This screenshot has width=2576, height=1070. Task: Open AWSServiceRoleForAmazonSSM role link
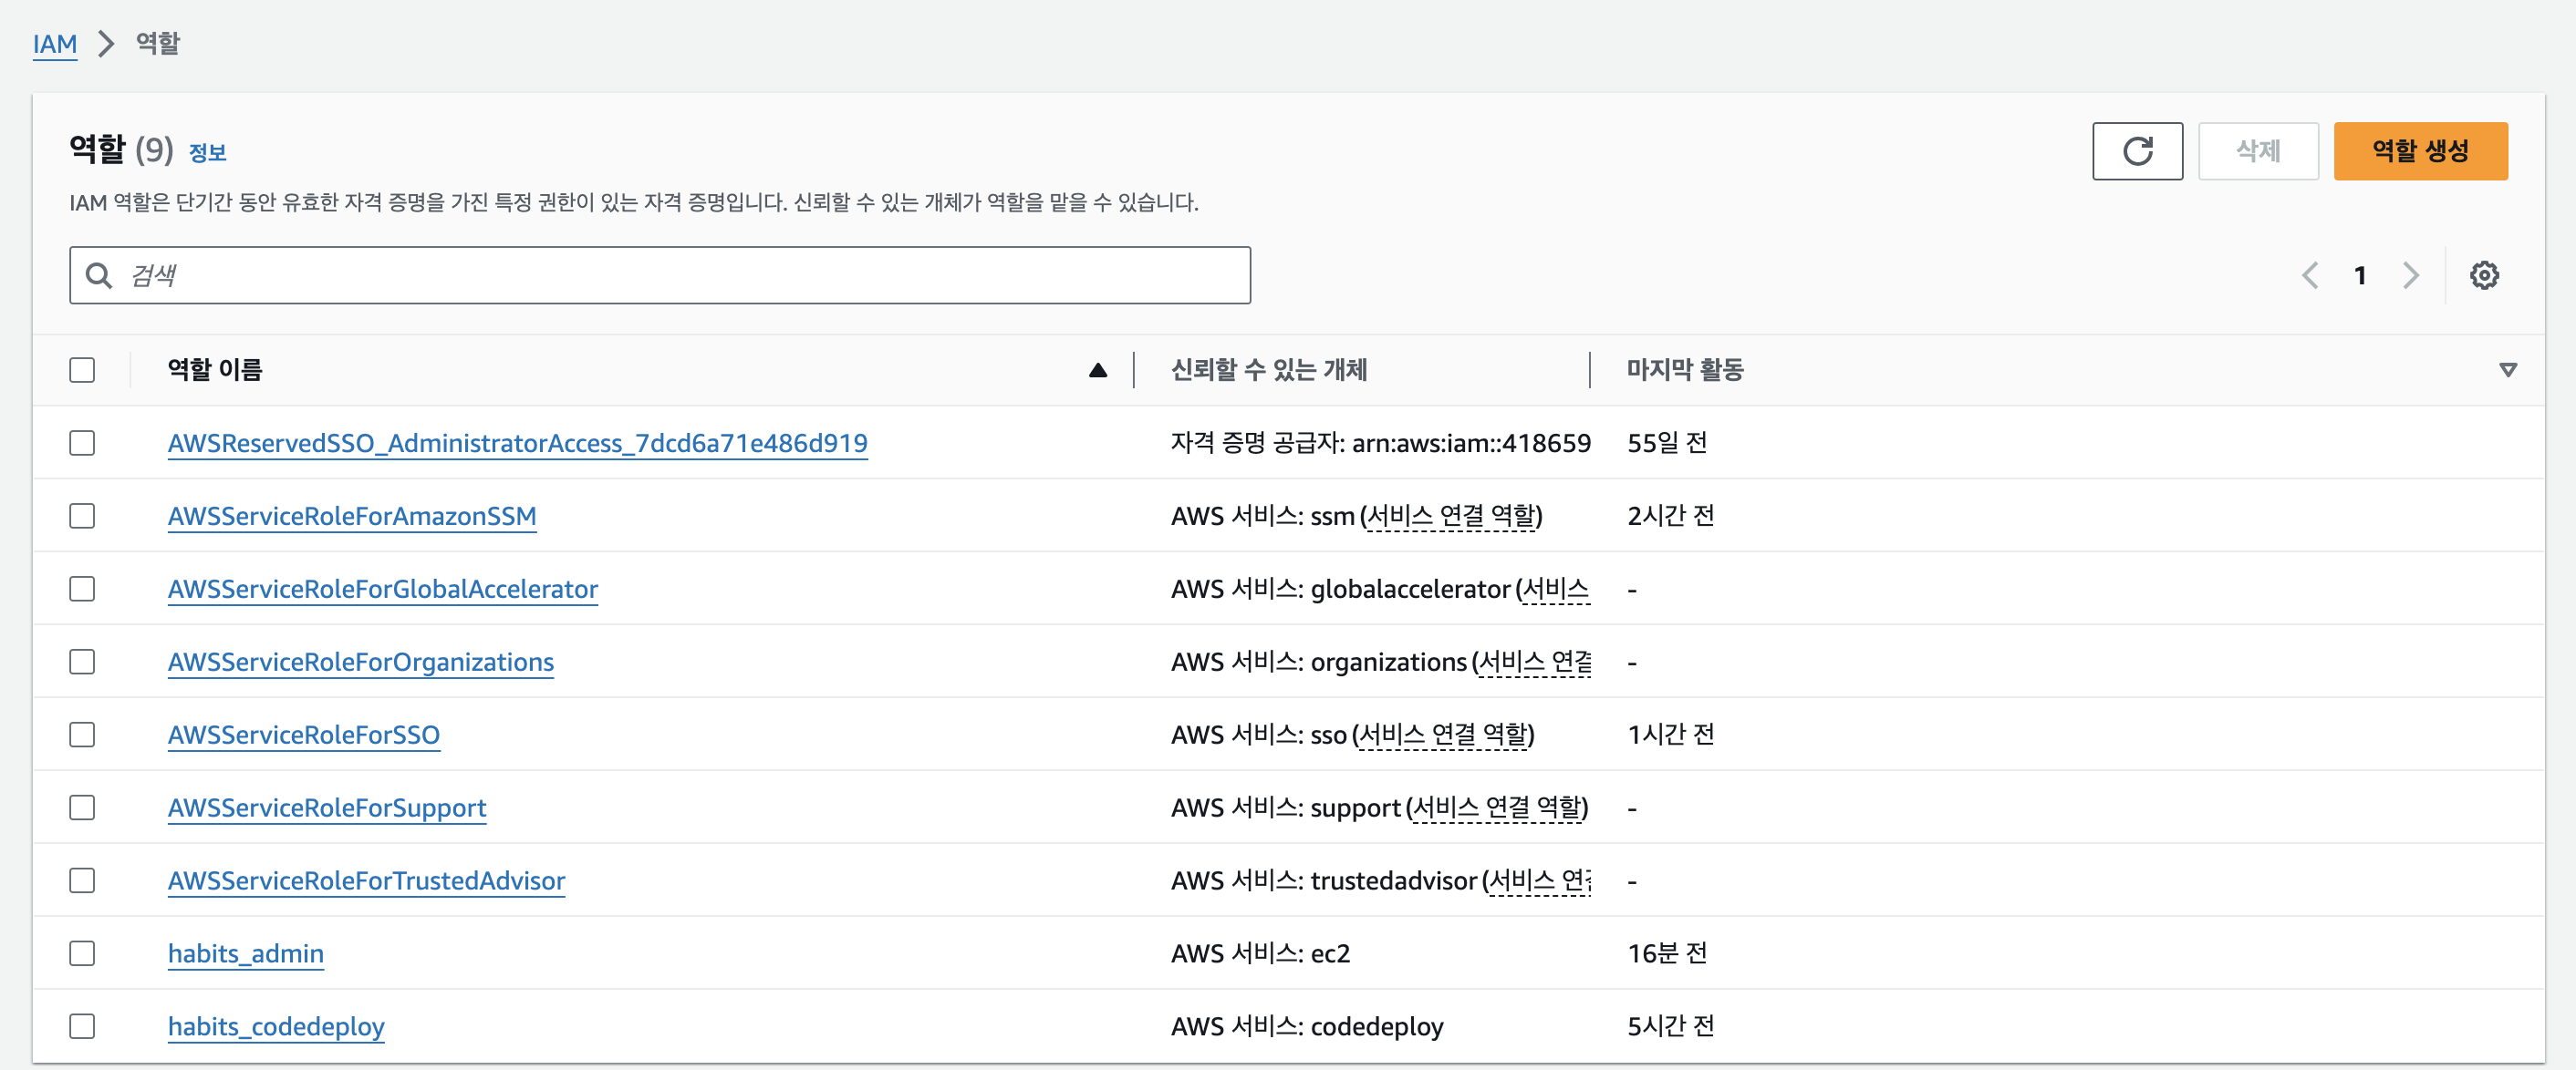[x=352, y=516]
